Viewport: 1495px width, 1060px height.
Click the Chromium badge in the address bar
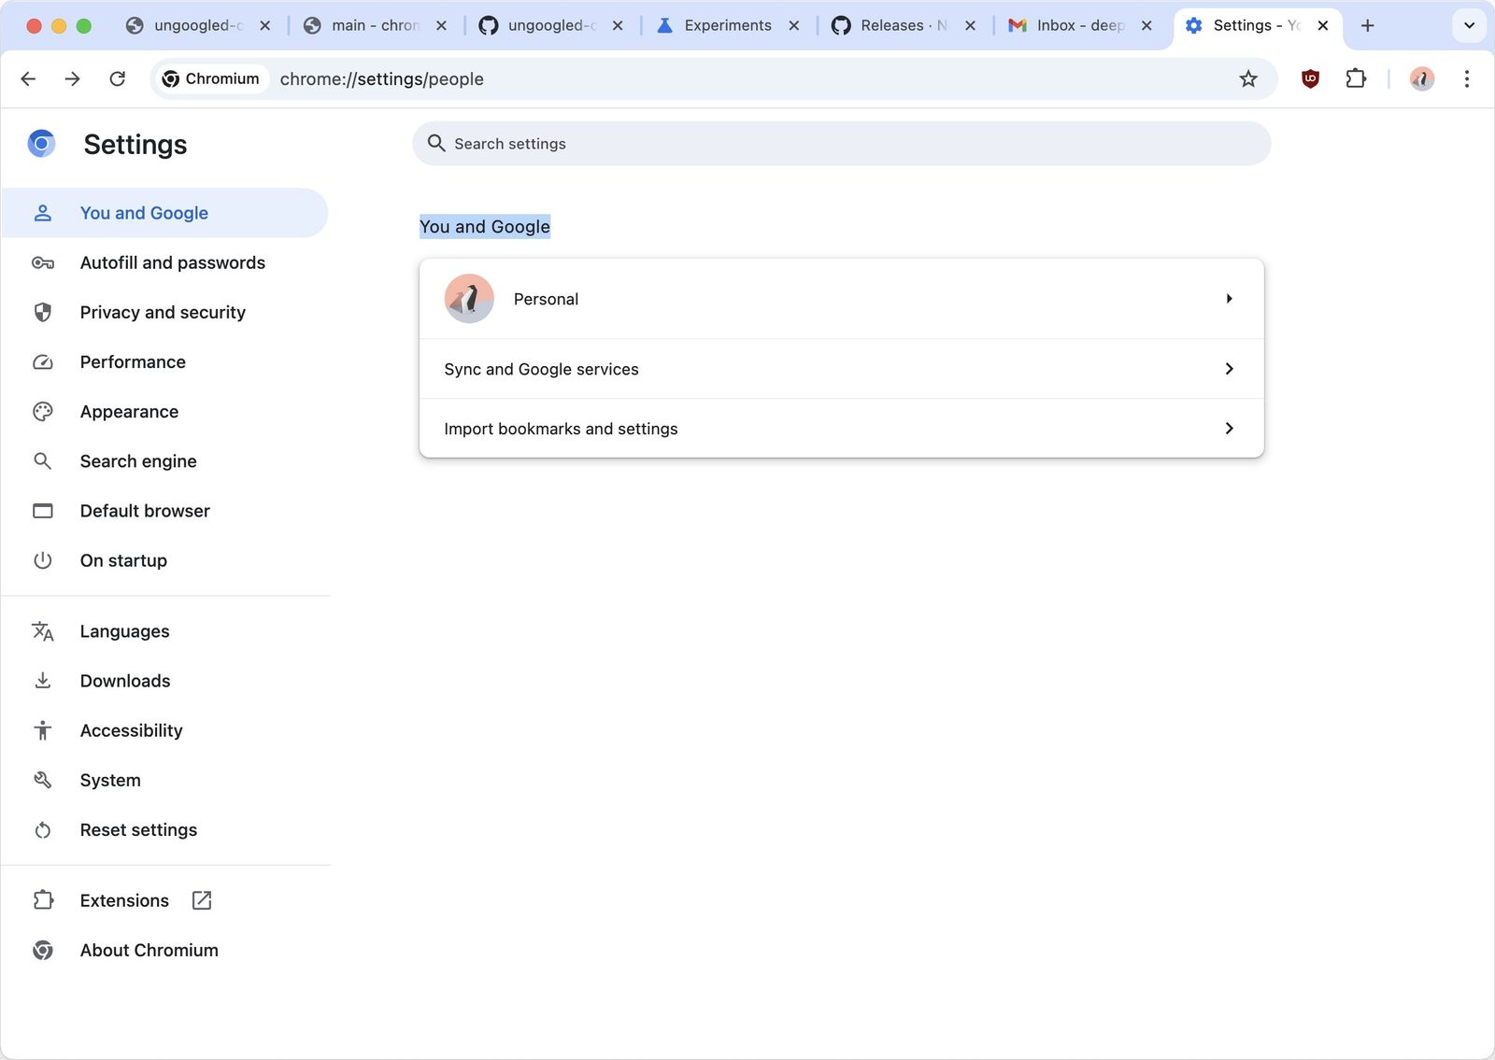point(210,78)
